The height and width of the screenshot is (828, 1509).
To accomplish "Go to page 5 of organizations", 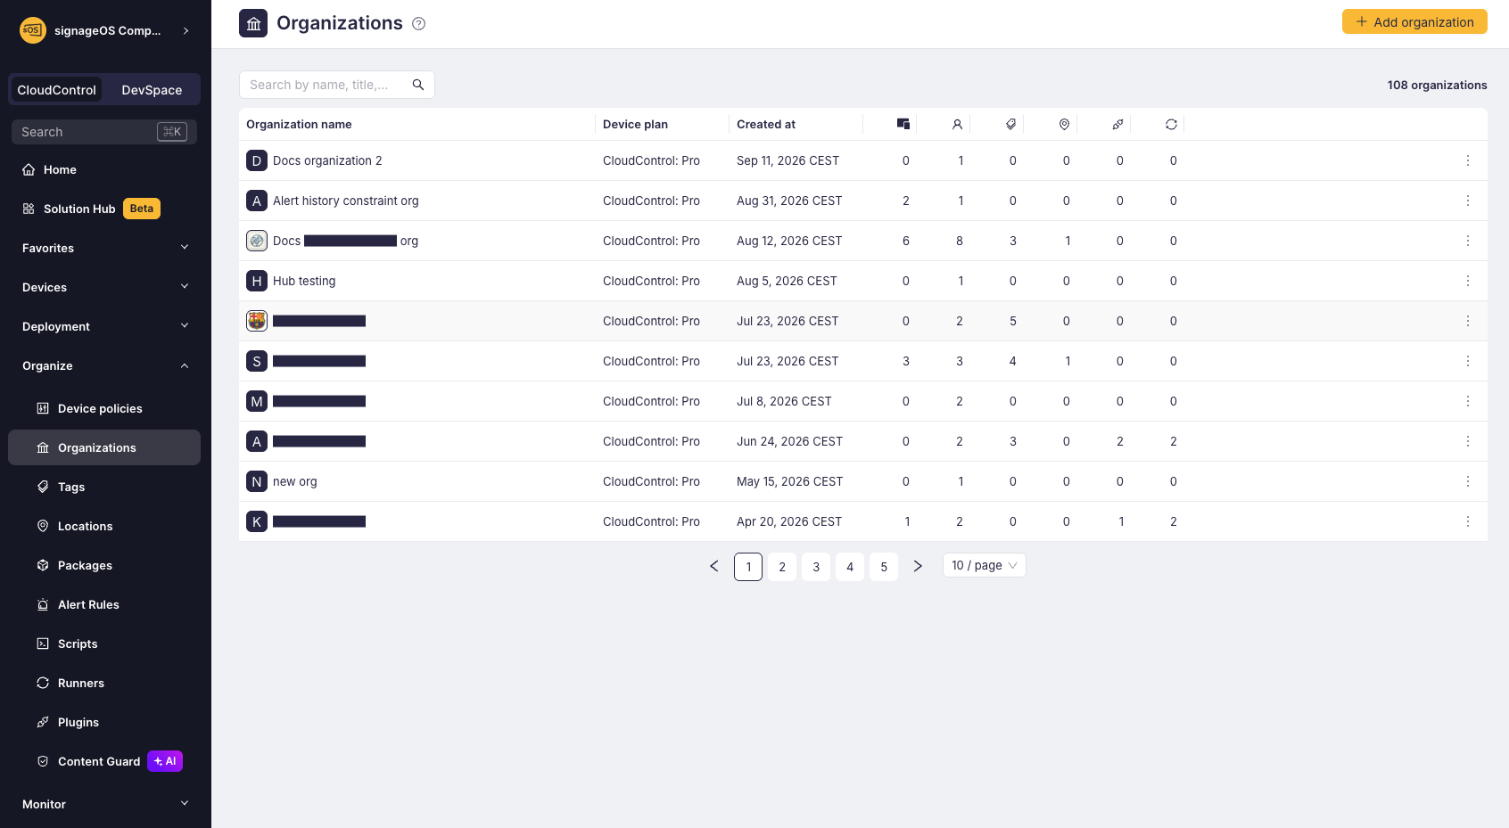I will click(884, 567).
